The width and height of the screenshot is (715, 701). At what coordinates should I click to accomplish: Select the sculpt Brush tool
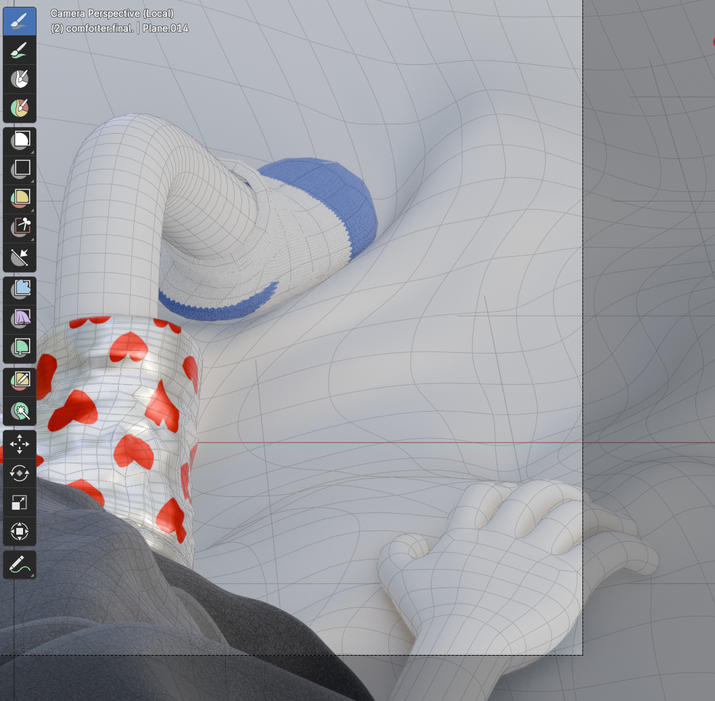tap(20, 21)
